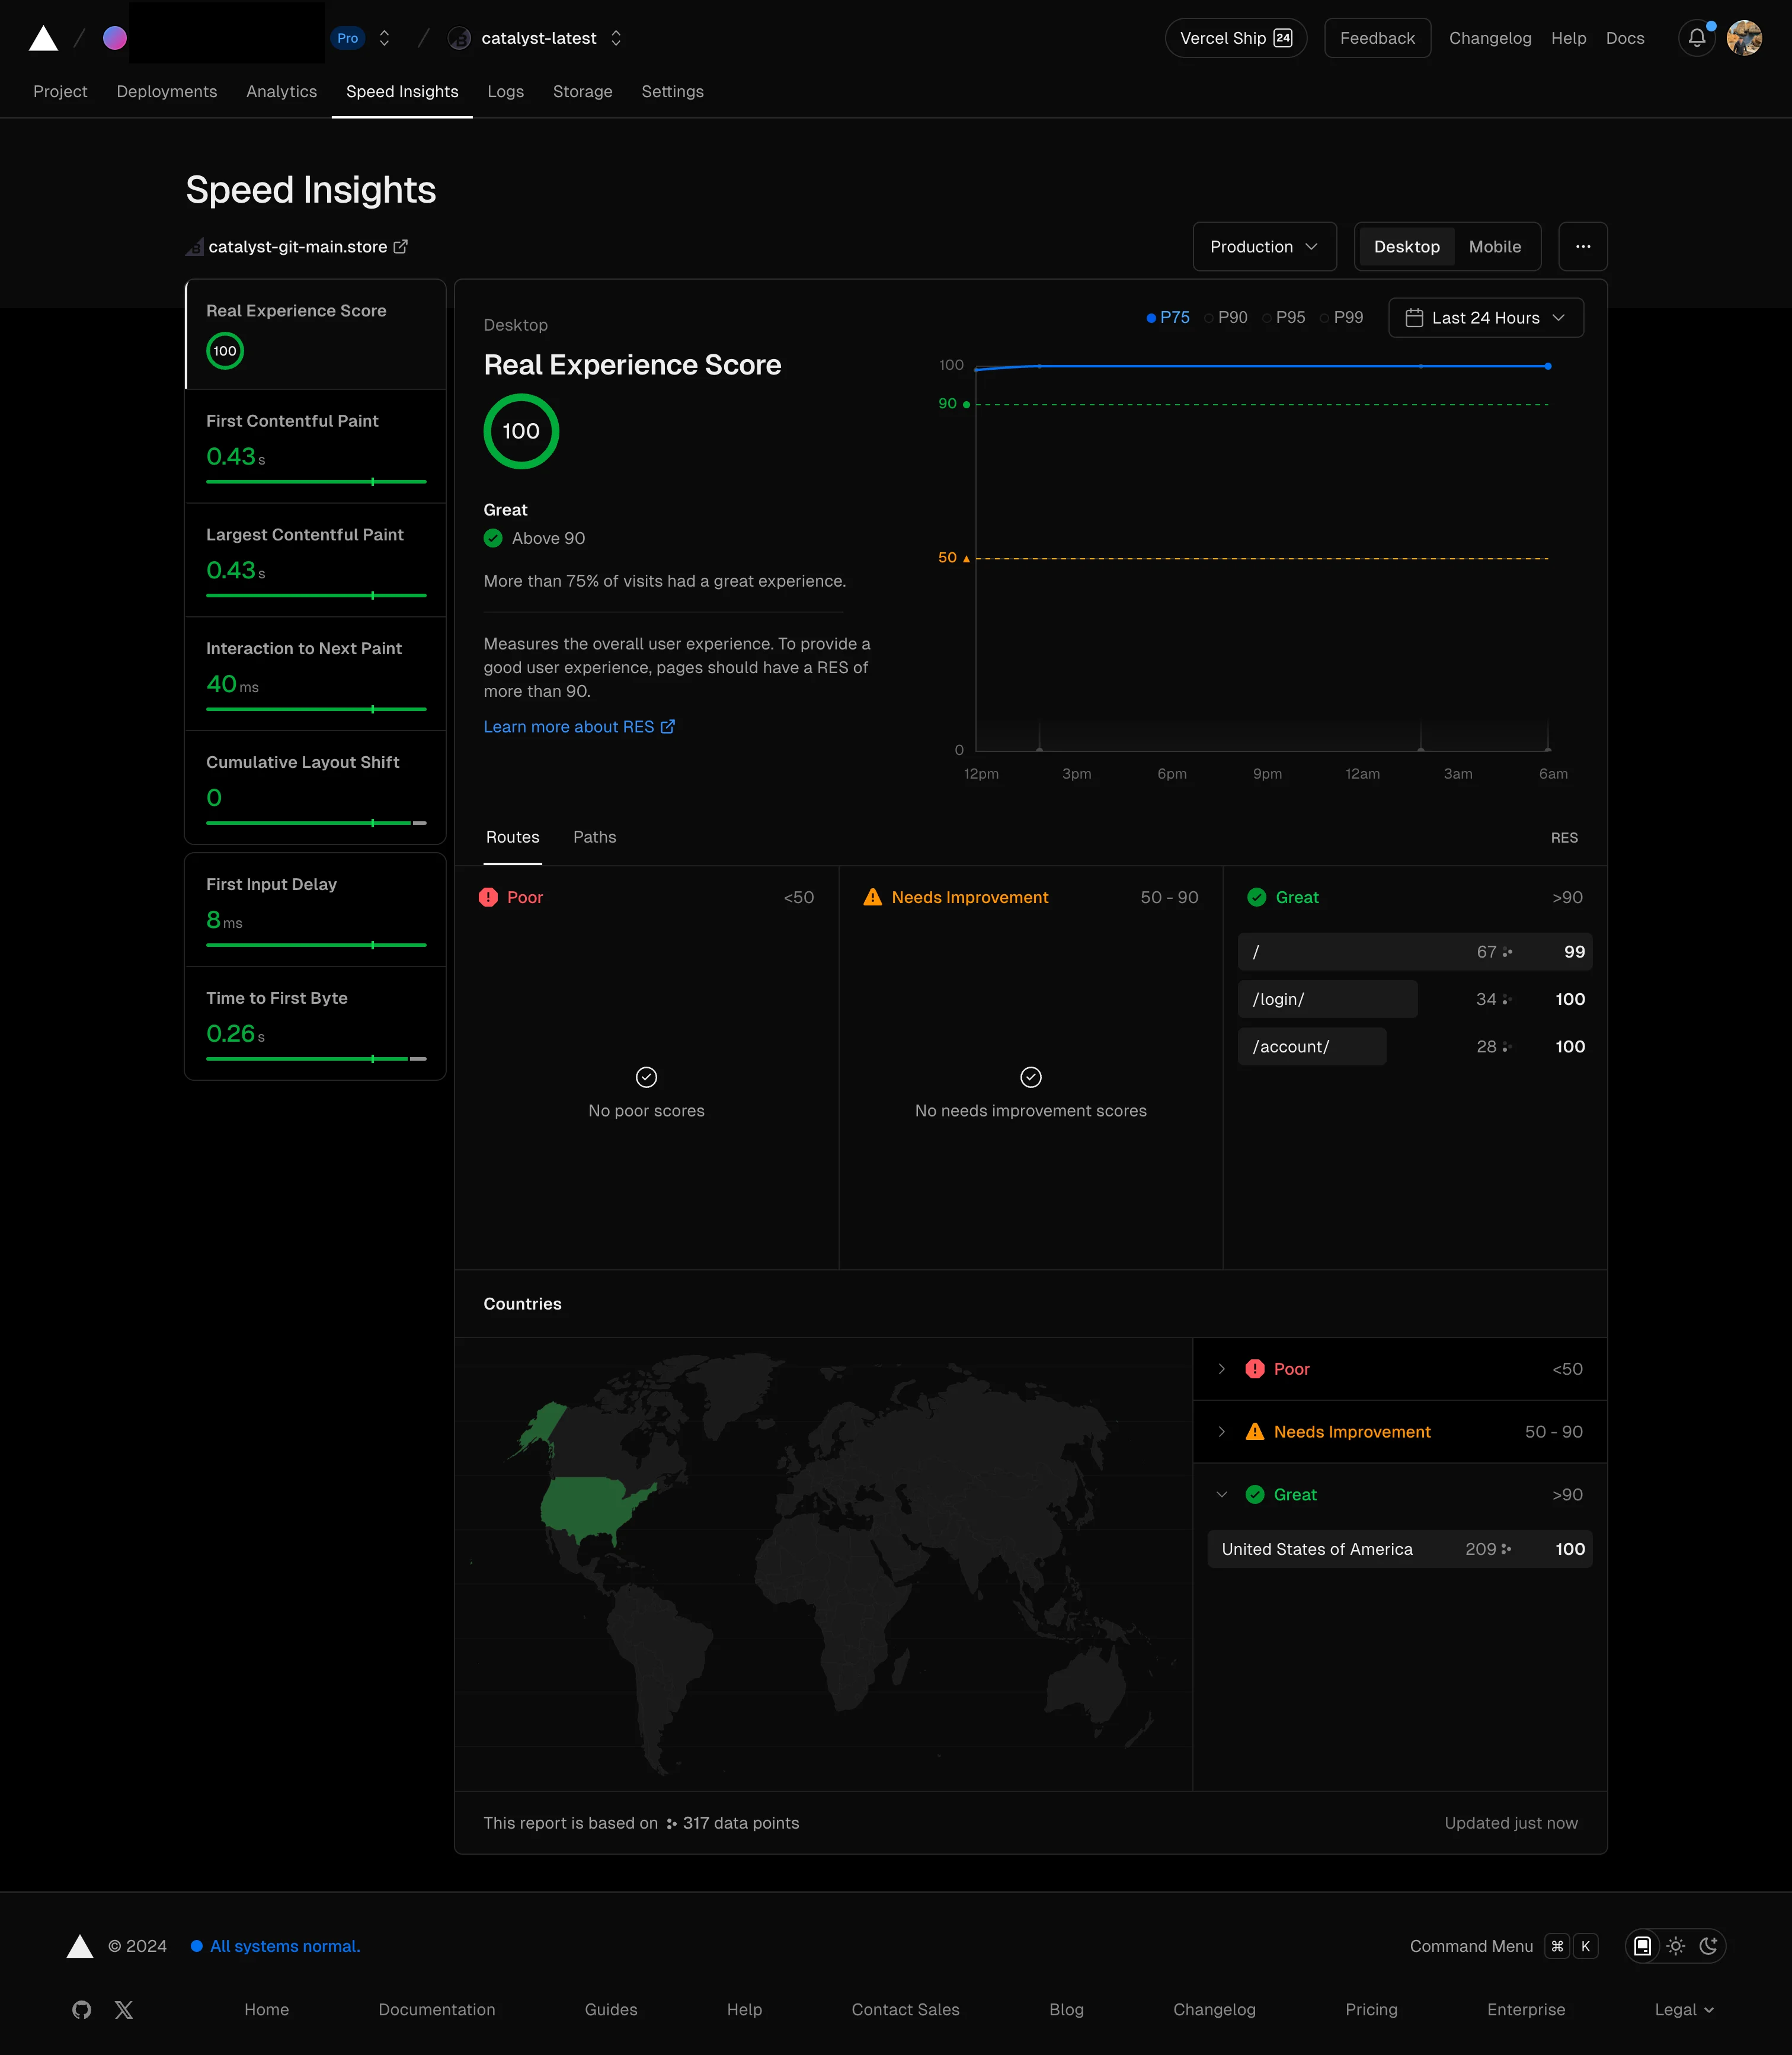1792x2055 pixels.
Task: Click the Feedback button
Action: point(1377,38)
